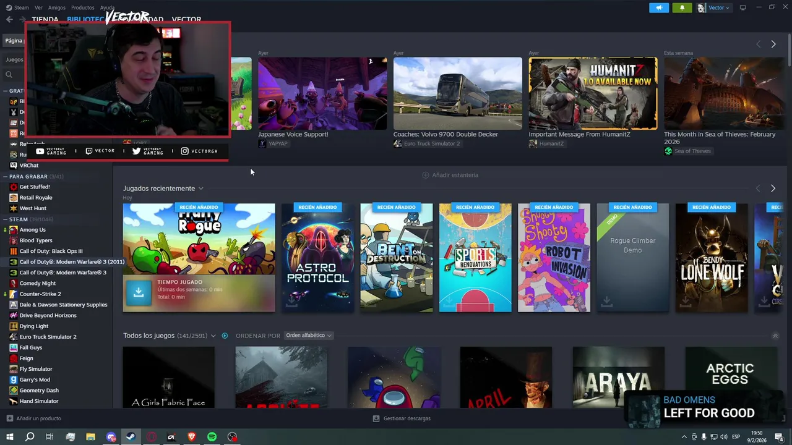
Task: Switch to the TIENDA tab
Action: pyautogui.click(x=45, y=19)
